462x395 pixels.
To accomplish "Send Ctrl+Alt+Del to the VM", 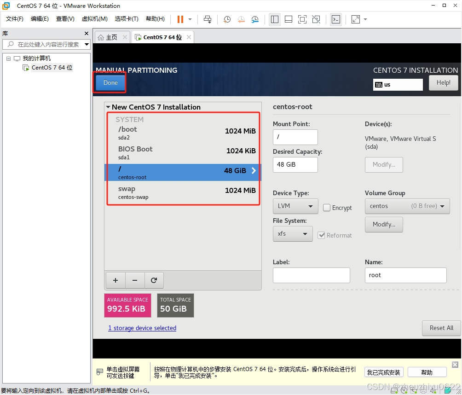I will (208, 19).
